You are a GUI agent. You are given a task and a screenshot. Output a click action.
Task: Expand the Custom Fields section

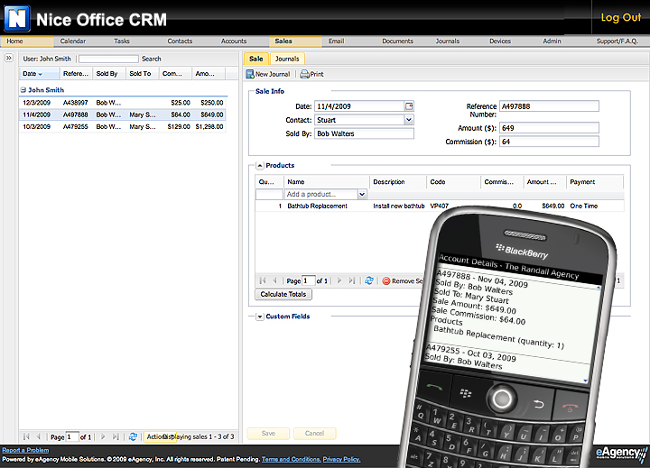point(260,317)
